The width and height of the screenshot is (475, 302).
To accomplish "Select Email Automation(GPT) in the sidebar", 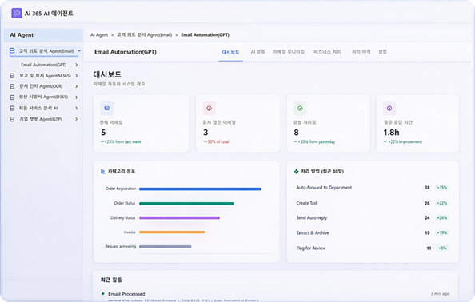I will (44, 65).
